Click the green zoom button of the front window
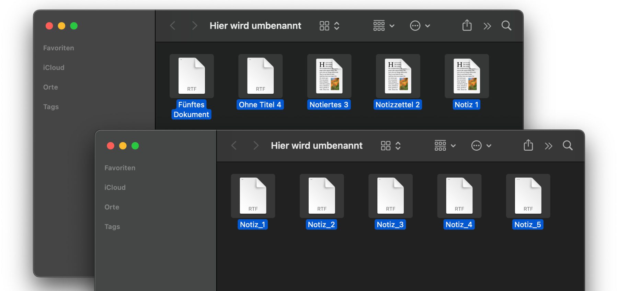 pos(135,146)
